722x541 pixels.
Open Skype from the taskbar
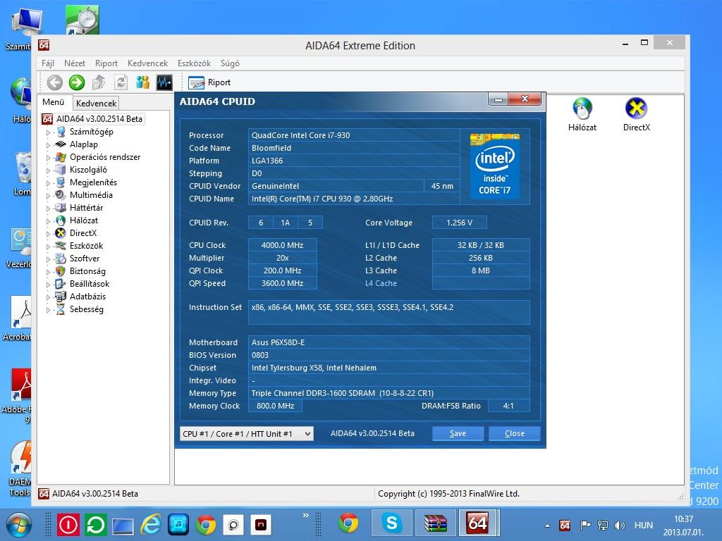(391, 523)
